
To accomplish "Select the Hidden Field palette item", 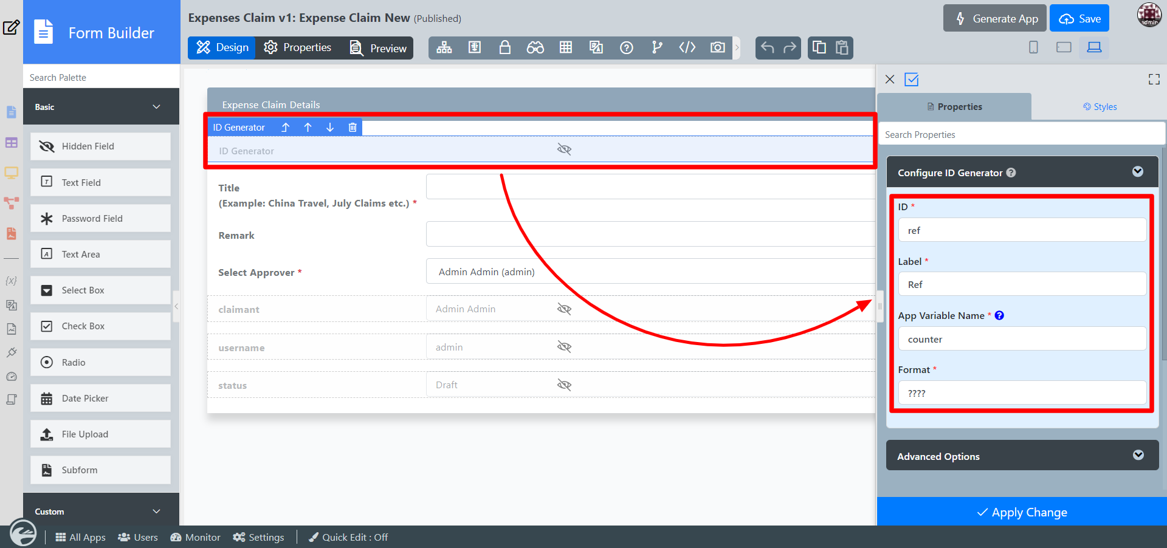I will 101,146.
